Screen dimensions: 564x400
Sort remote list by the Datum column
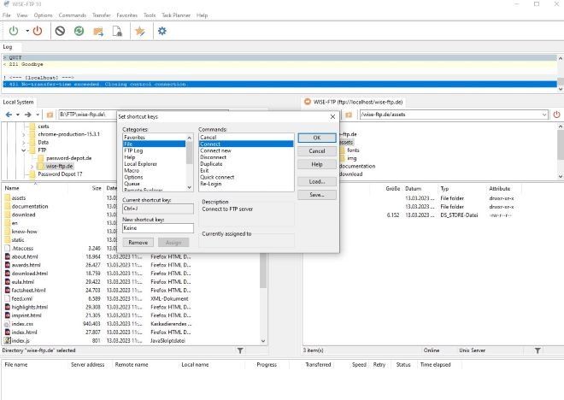414,189
